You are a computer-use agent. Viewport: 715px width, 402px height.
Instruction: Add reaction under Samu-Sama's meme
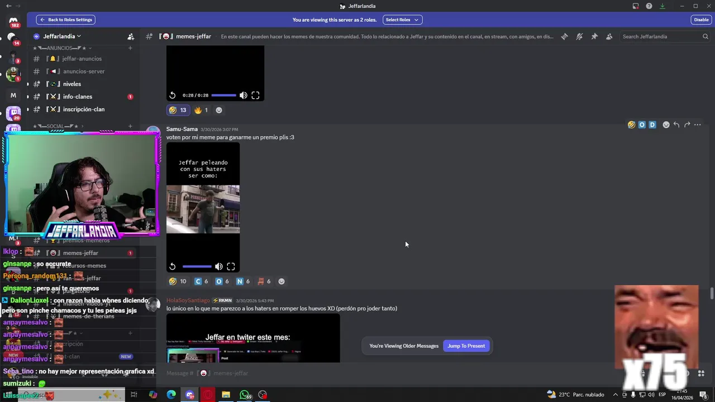coord(282,281)
